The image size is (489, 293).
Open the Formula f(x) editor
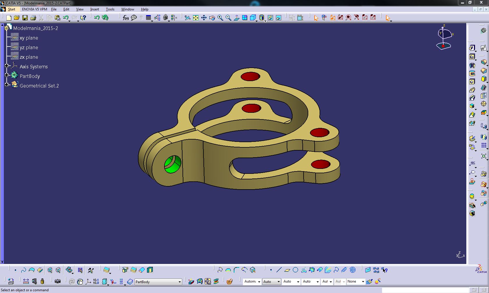126,18
